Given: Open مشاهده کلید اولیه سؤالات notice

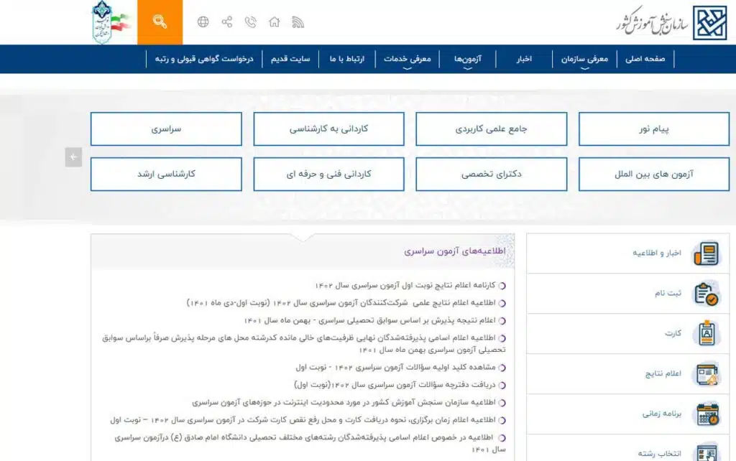Looking at the screenshot, I should [x=395, y=367].
